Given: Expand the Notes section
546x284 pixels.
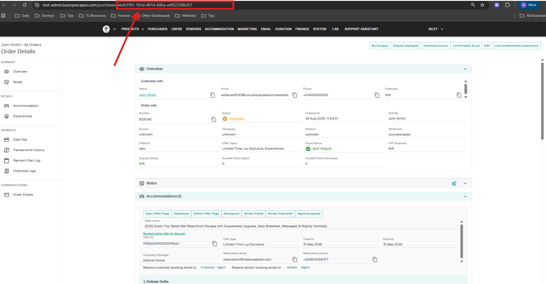Looking at the screenshot, I should [x=465, y=184].
